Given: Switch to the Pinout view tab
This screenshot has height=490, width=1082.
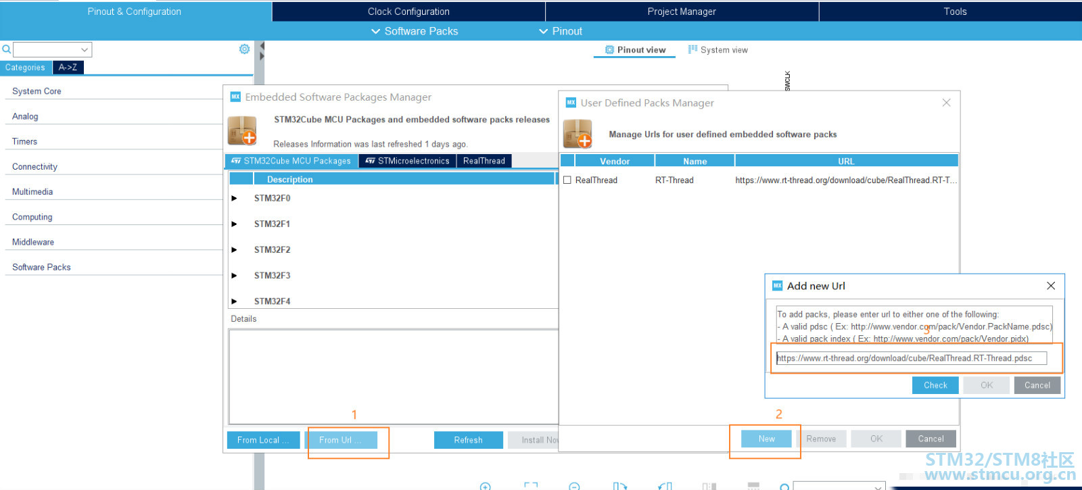Looking at the screenshot, I should point(634,50).
